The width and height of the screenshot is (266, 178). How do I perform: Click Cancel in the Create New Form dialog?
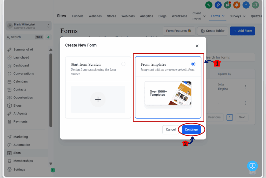coord(171,130)
